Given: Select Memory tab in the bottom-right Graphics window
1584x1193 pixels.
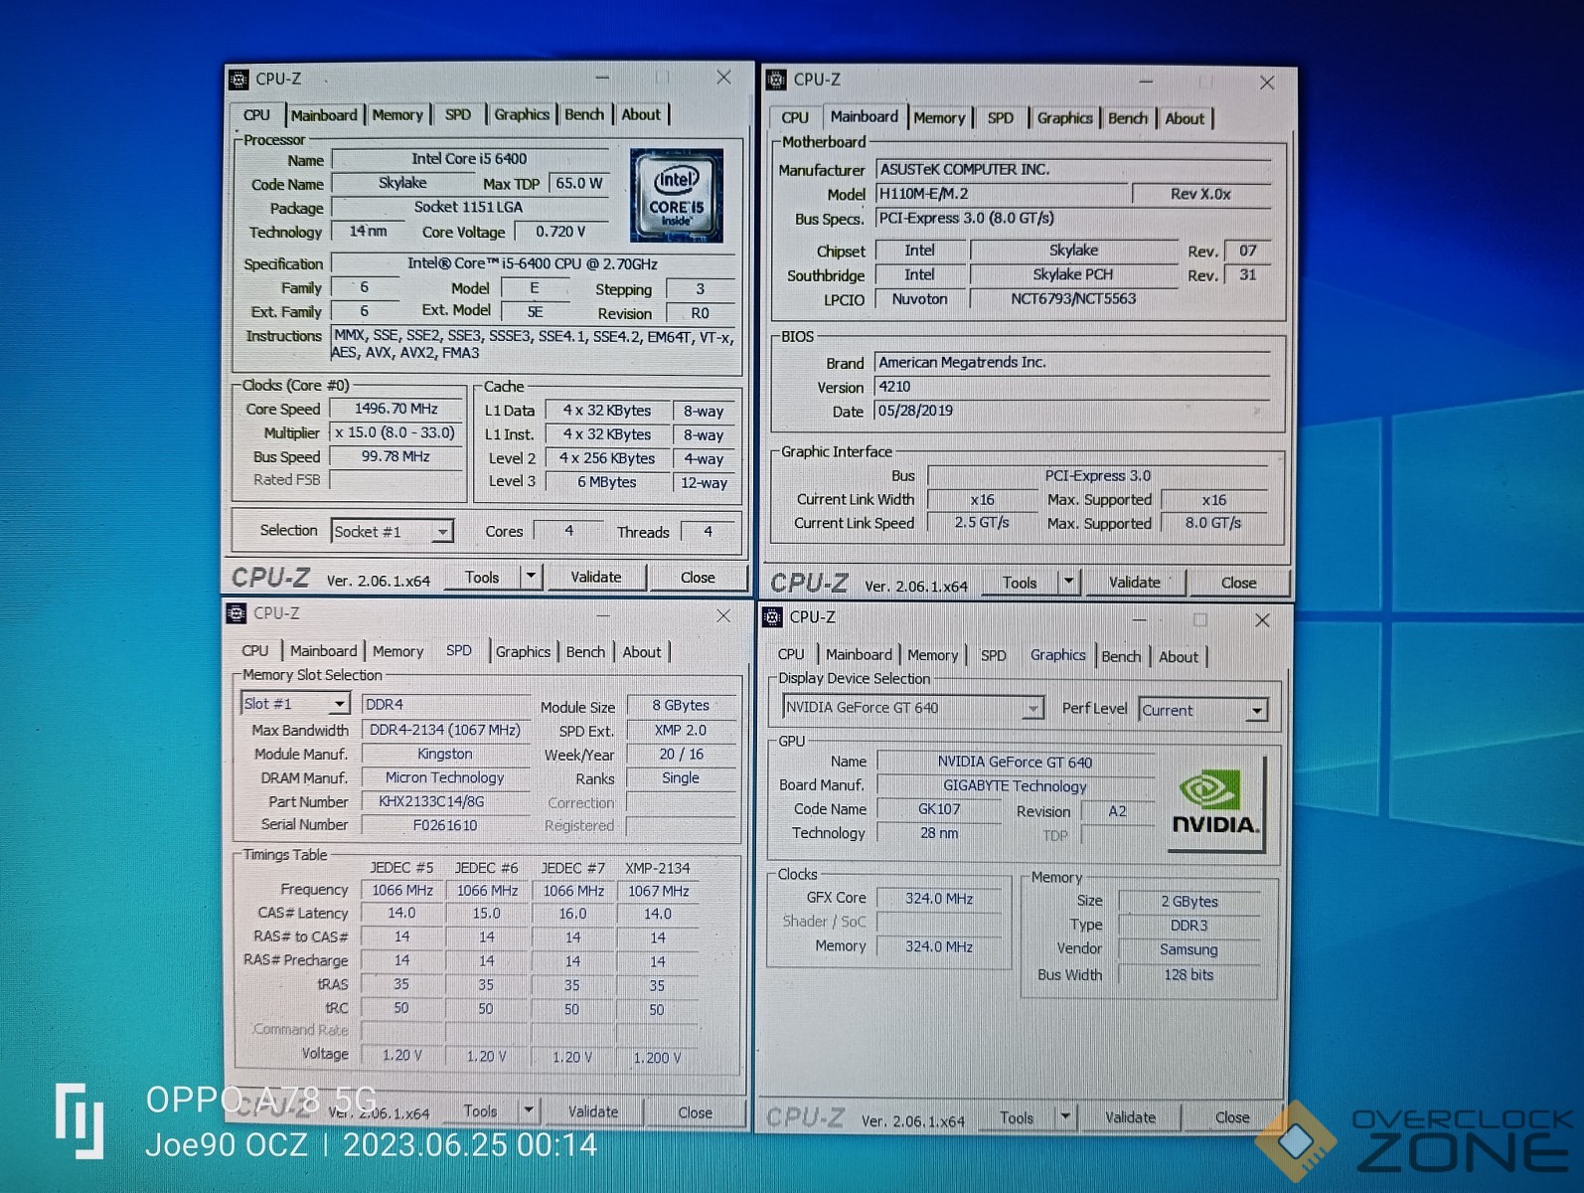Looking at the screenshot, I should (x=932, y=655).
